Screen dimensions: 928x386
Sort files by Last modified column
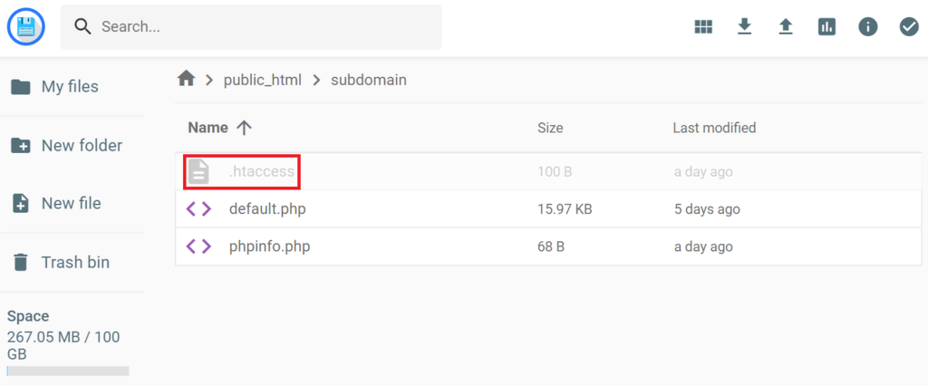(714, 127)
